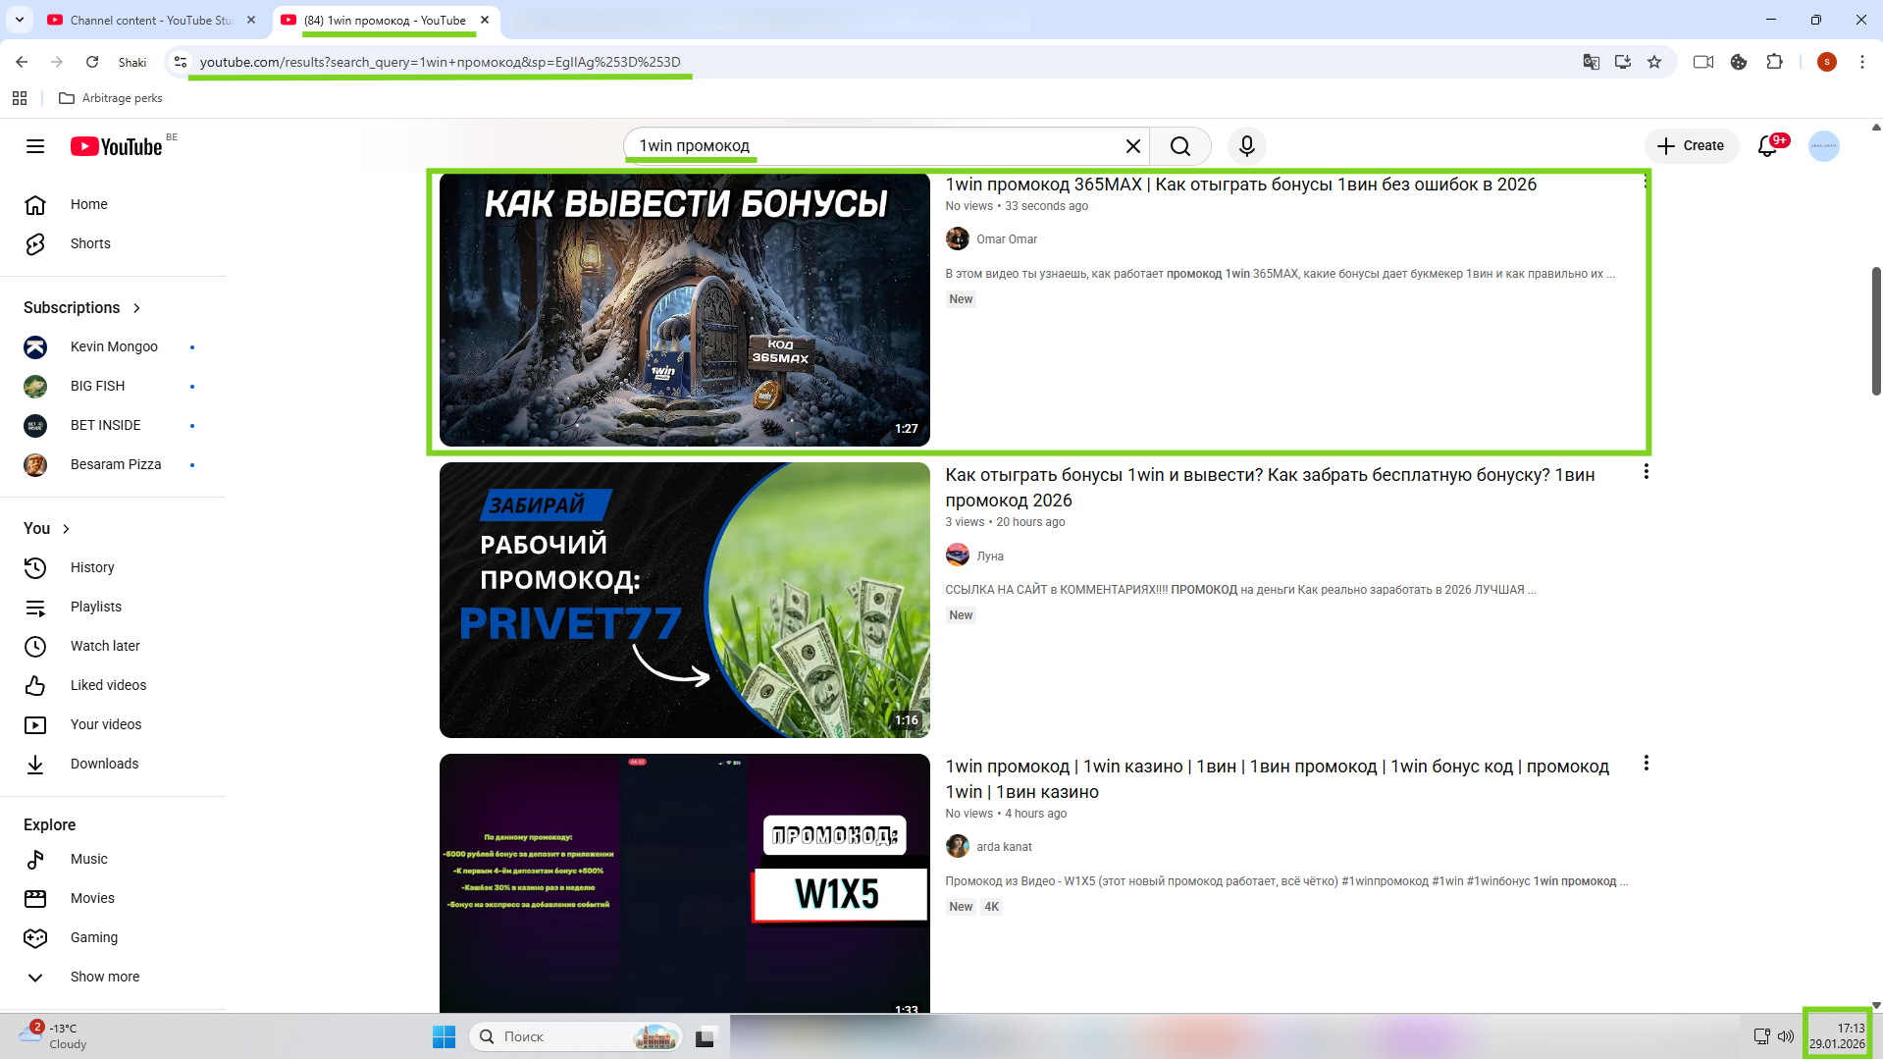Open Chrome's three-dot menu
The width and height of the screenshot is (1883, 1059).
[1862, 62]
